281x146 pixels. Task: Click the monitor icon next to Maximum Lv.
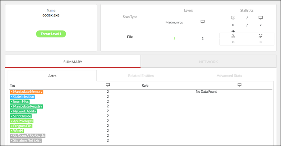tap(202, 22)
